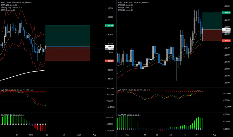Click the SQZMOM_LB indicator label on the 1D chart

pos(129,115)
